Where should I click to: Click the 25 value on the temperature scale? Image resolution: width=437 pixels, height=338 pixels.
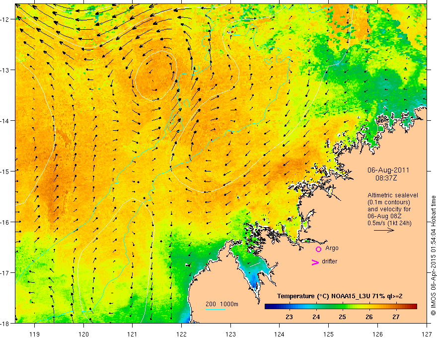click(343, 317)
